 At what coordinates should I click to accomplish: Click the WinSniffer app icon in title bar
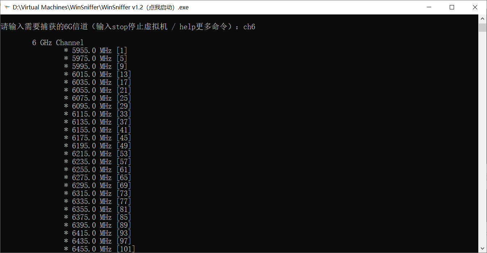click(7, 7)
